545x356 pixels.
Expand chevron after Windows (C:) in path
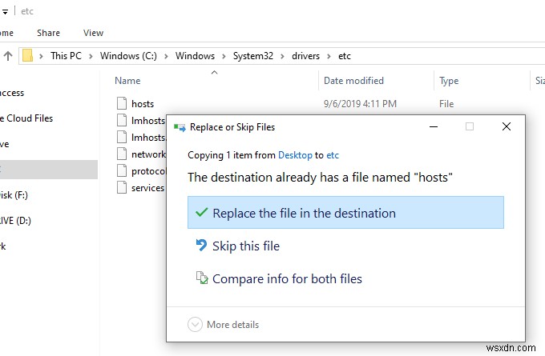point(166,56)
